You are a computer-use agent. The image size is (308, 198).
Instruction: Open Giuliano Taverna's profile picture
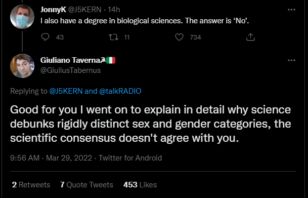coord(22,66)
